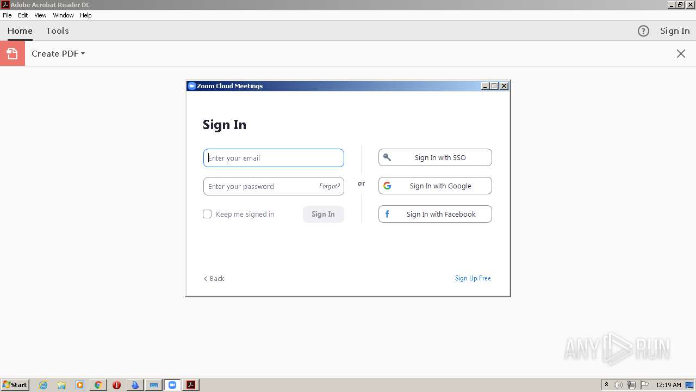Open the Action Center flag icon
The width and height of the screenshot is (696, 392).
point(644,385)
